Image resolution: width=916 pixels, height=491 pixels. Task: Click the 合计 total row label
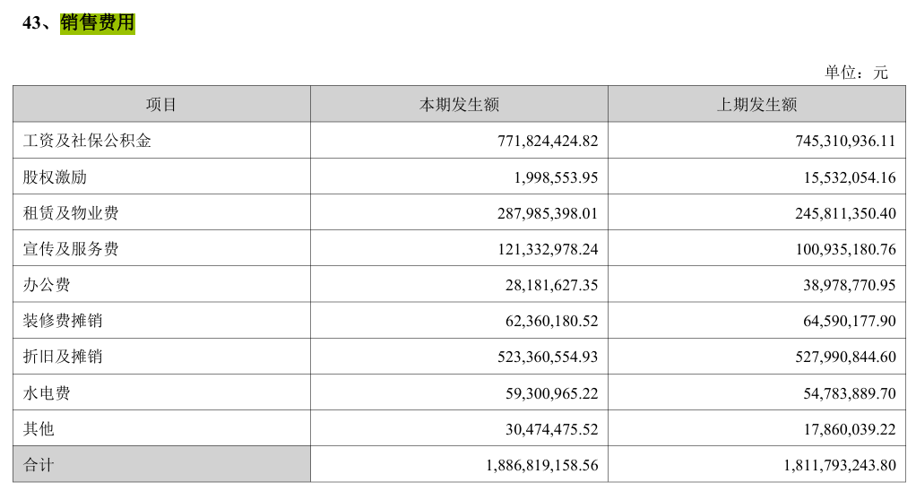pos(39,465)
